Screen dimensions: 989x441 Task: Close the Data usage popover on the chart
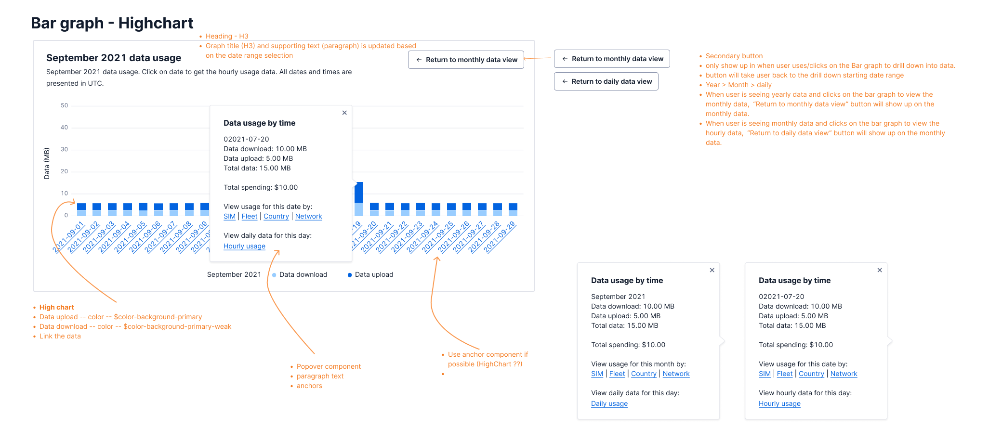(344, 113)
